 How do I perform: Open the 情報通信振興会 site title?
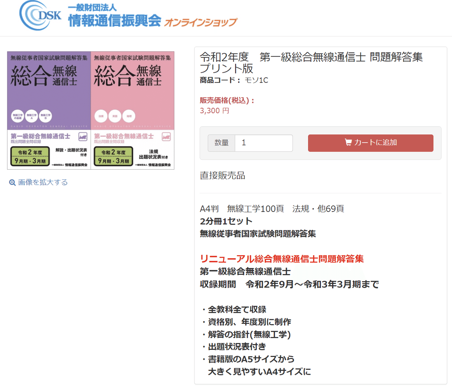tap(115, 20)
